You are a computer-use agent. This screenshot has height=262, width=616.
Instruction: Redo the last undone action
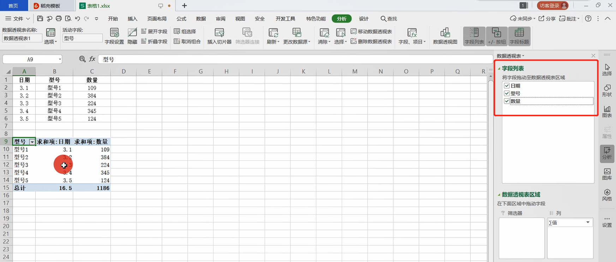pos(86,19)
